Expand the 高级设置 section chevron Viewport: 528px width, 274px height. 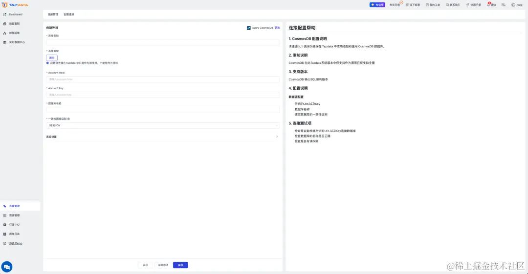point(277,137)
